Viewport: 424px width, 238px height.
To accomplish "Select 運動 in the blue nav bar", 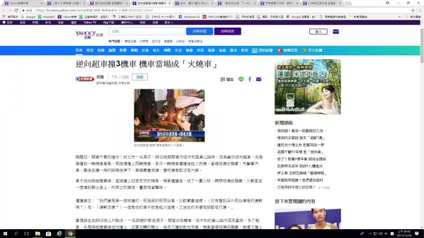I will 134,51.
